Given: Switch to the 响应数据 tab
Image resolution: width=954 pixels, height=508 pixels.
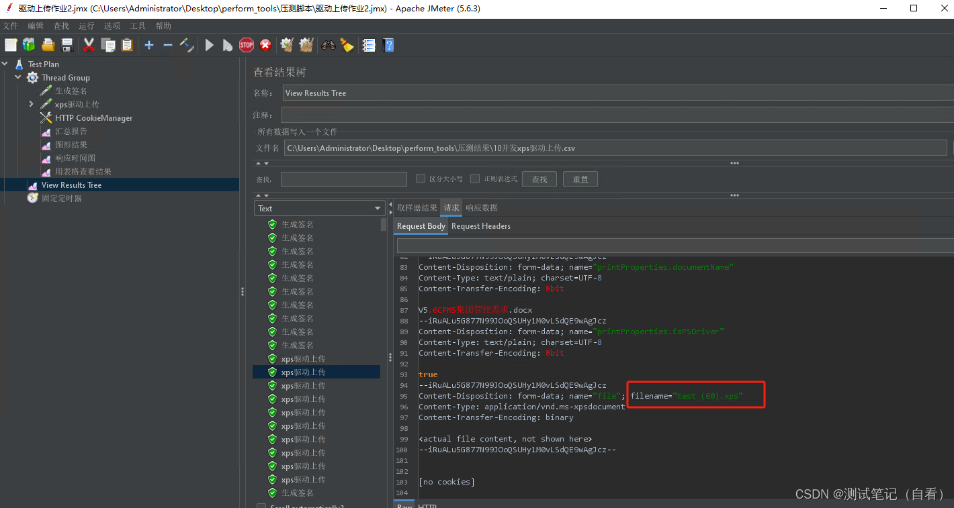Looking at the screenshot, I should coord(482,207).
